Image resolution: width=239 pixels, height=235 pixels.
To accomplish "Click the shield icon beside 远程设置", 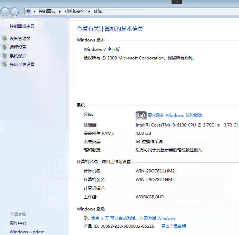I will [x=4, y=47].
